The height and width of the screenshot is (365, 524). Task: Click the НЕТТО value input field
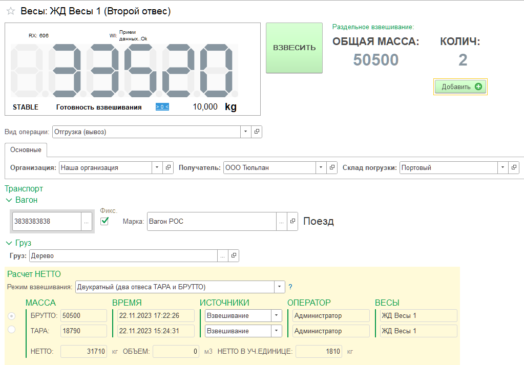(83, 352)
